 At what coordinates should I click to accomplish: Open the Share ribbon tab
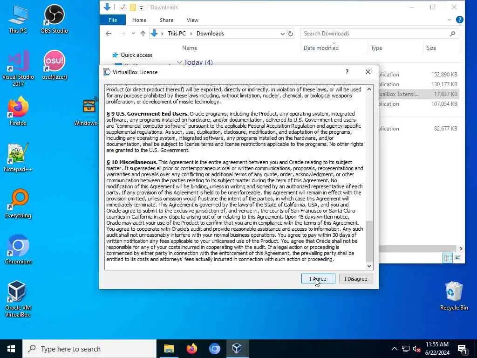166,20
